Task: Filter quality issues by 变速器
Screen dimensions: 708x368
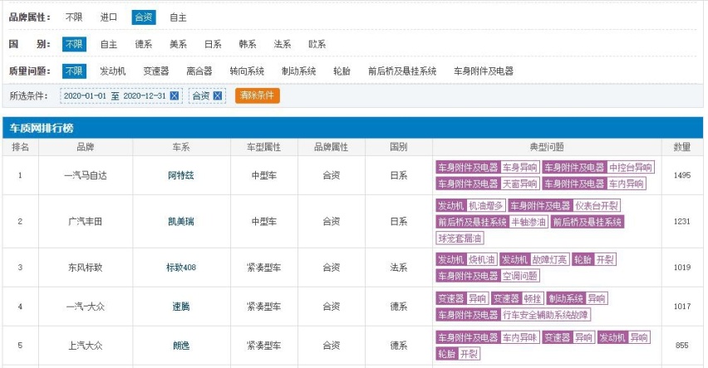Action: click(156, 71)
